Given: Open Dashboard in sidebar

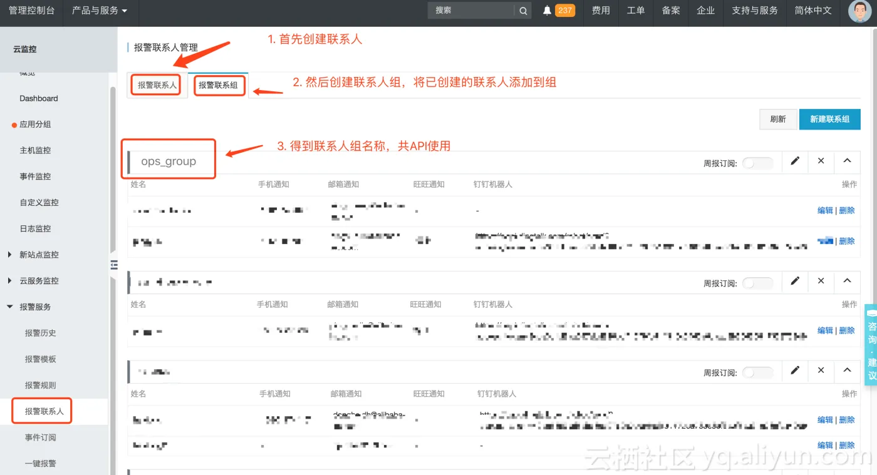Looking at the screenshot, I should (39, 98).
